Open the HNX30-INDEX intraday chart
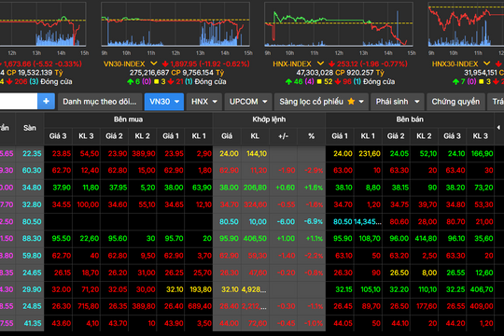Screen dimensions: 504x336 click(x=466, y=24)
